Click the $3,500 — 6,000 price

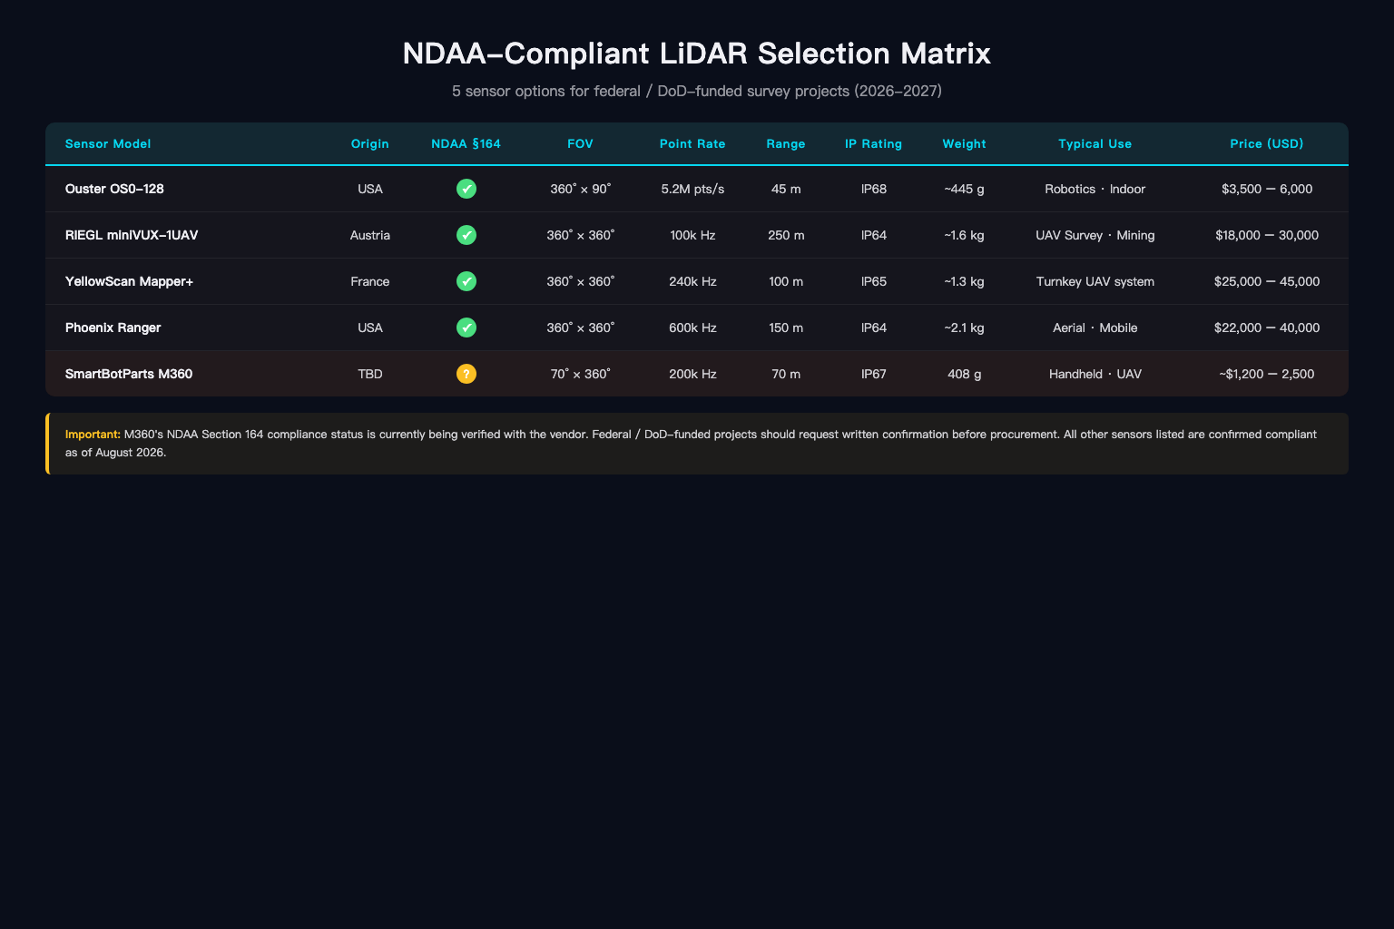(1267, 189)
